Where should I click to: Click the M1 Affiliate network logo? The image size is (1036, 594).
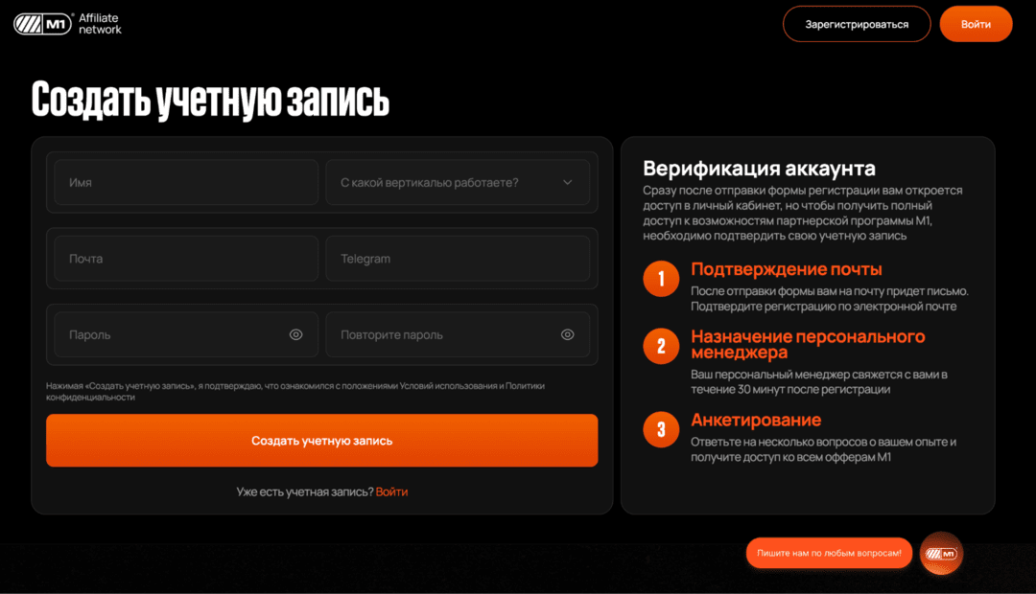67,24
